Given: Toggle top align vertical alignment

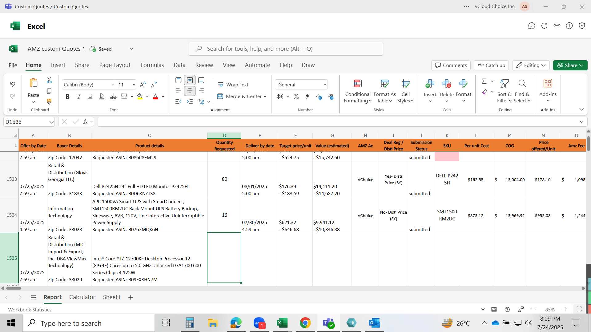Looking at the screenshot, I should 179,80.
